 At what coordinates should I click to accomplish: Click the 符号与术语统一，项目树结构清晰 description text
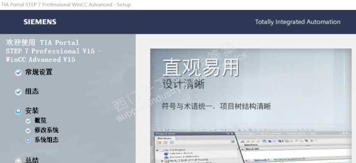(216, 106)
